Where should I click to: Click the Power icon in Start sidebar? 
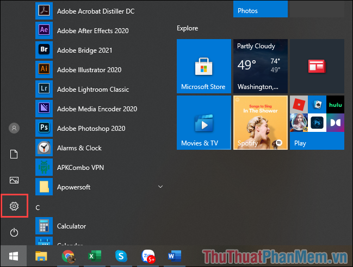pos(14,232)
